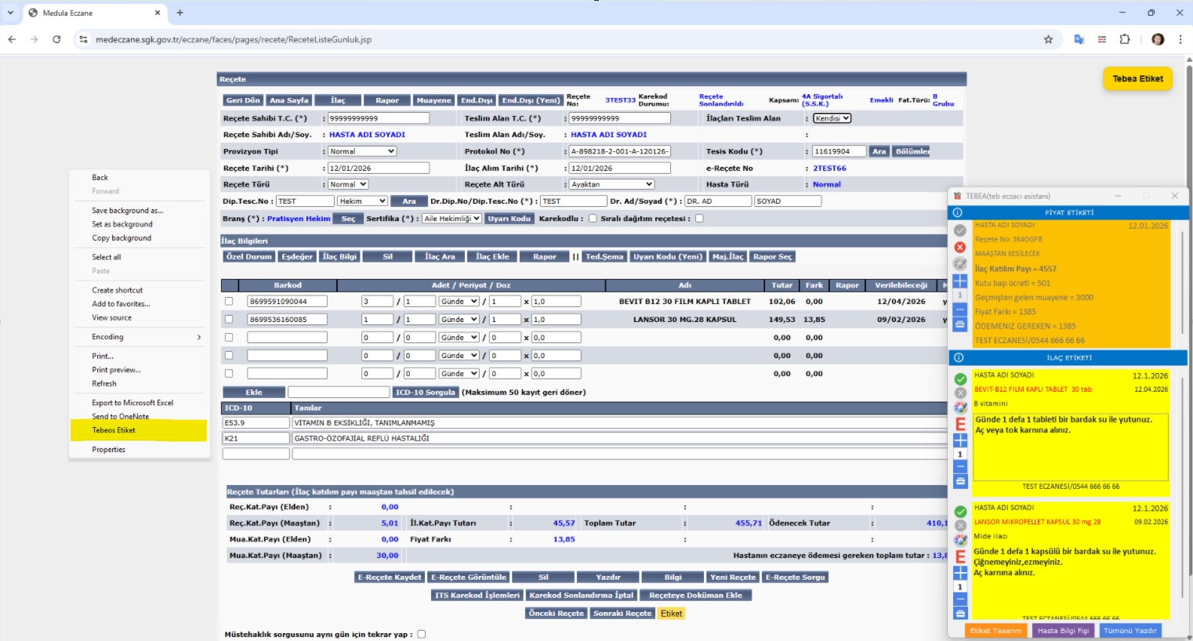Open Provizyon Tipi dropdown
This screenshot has width=1193, height=641.
pyautogui.click(x=361, y=151)
